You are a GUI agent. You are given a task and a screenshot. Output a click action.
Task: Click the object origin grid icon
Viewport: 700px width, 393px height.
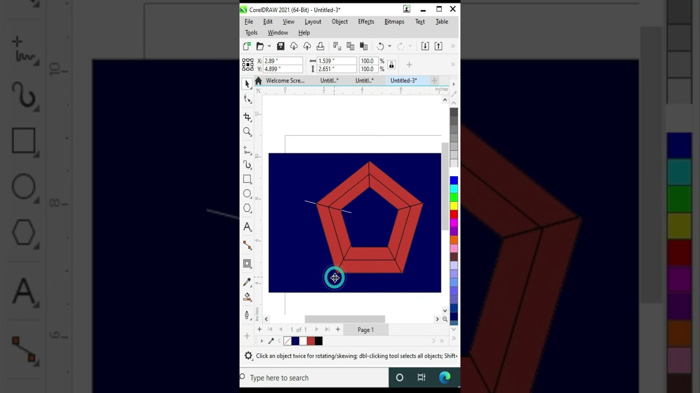(x=248, y=65)
